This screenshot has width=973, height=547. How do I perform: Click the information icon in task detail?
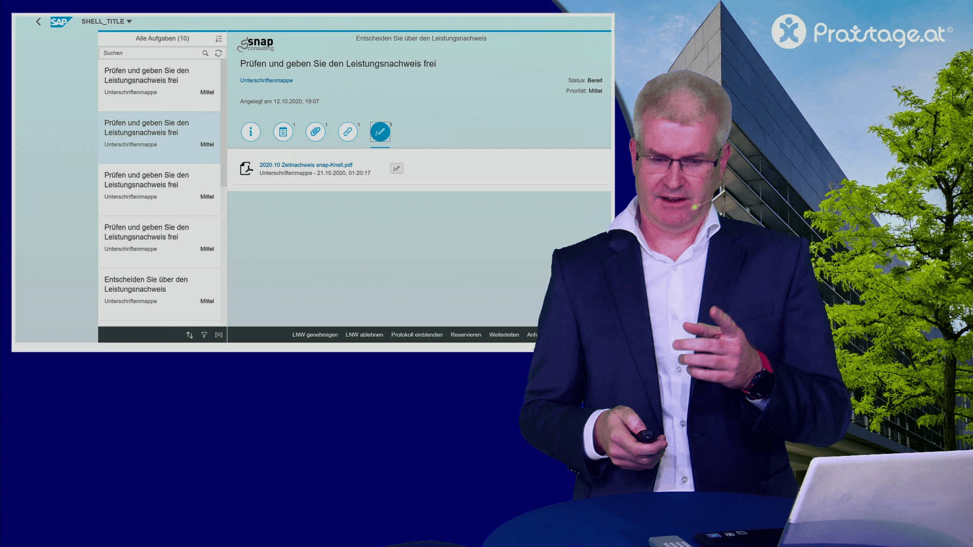tap(251, 132)
